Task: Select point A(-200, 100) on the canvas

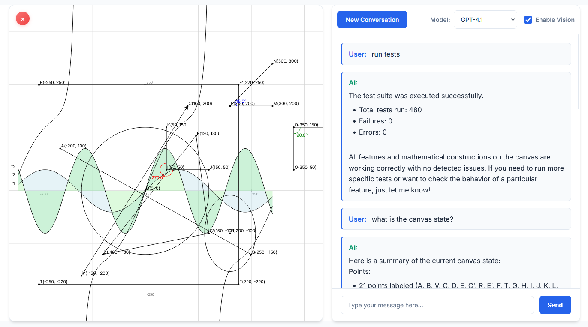Action: click(x=60, y=148)
